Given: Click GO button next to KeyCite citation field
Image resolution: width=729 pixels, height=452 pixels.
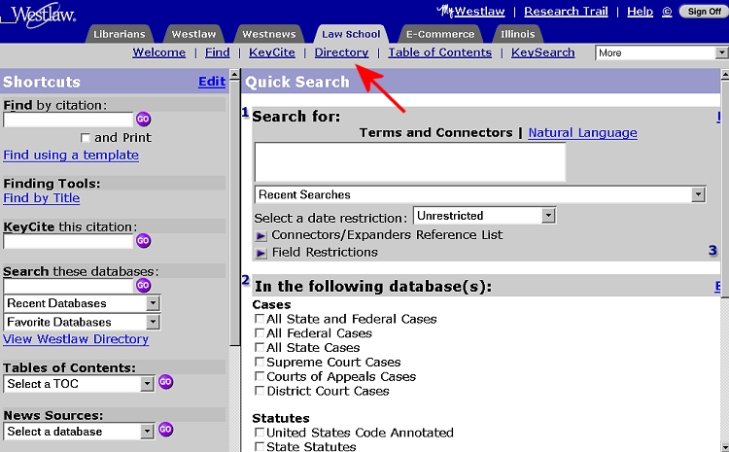Looking at the screenshot, I should pos(143,241).
